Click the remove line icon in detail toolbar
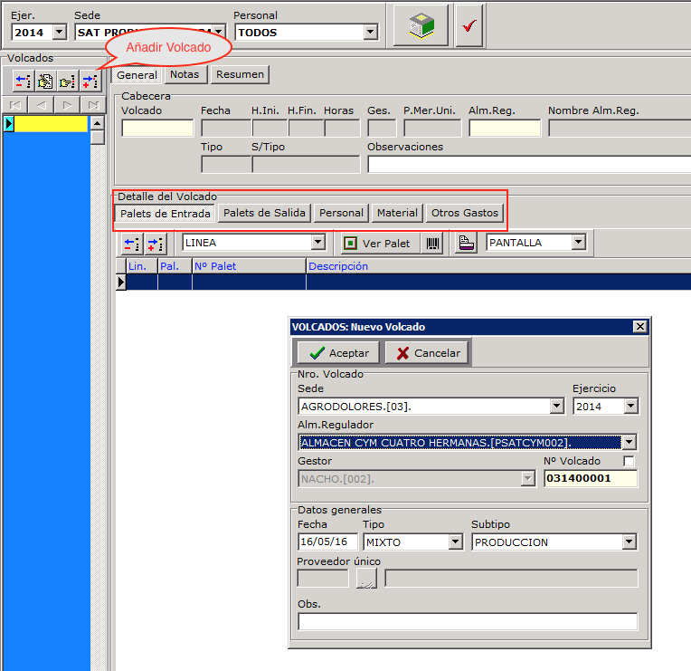The width and height of the screenshot is (691, 671). pyautogui.click(x=132, y=243)
